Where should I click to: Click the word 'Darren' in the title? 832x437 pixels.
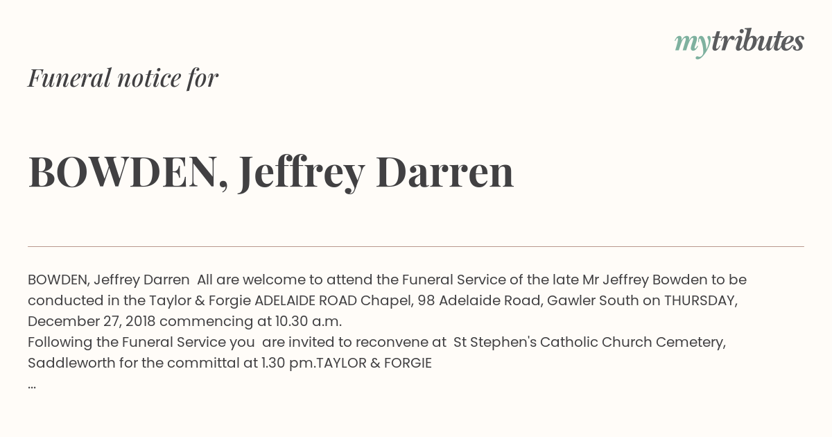[447, 172]
